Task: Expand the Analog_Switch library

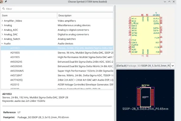Action: coord(2,39)
